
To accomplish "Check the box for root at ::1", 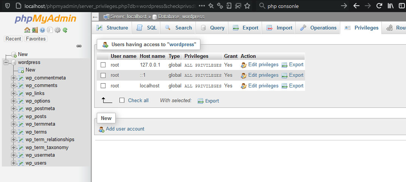I will tap(103, 75).
